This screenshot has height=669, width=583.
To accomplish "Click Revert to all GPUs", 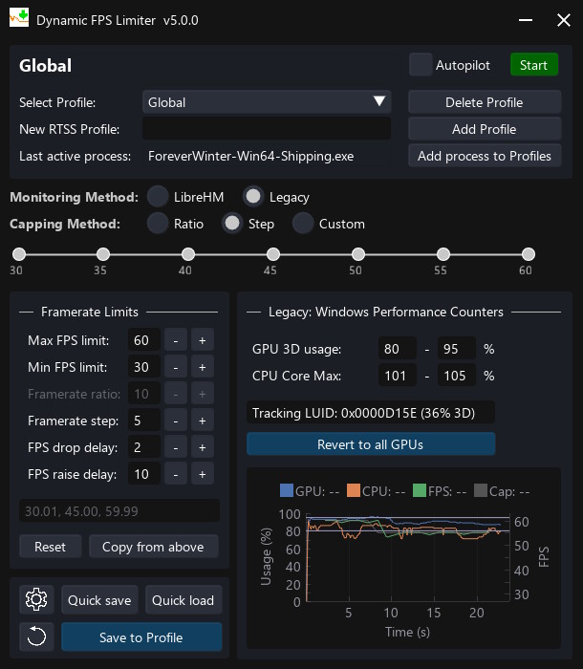I will click(x=371, y=444).
